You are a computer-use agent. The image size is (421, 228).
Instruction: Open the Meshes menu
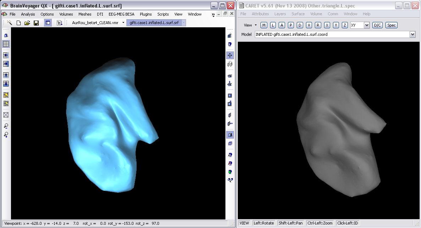point(85,14)
